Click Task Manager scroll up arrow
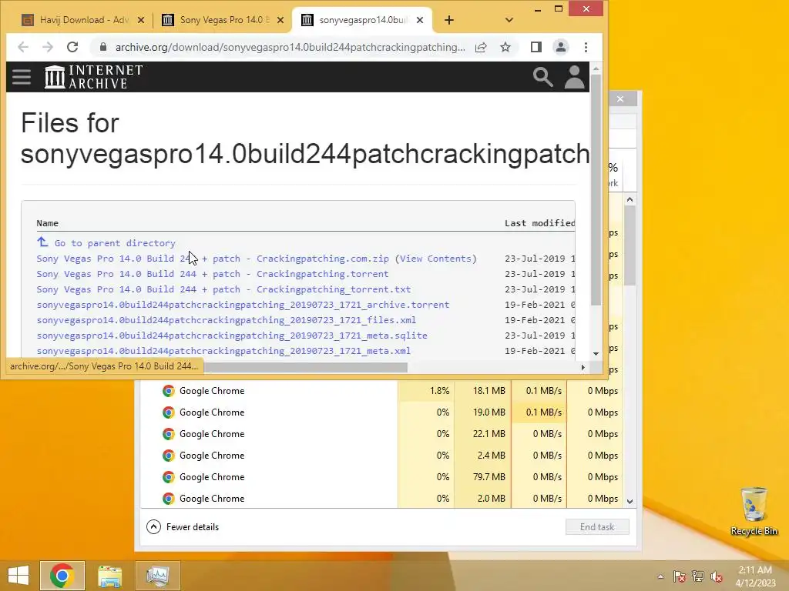The width and height of the screenshot is (789, 591). (630, 199)
